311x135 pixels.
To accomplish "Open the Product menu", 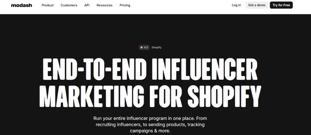I will (x=48, y=5).
